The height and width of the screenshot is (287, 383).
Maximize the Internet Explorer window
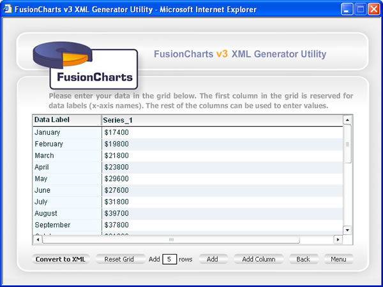coord(359,10)
